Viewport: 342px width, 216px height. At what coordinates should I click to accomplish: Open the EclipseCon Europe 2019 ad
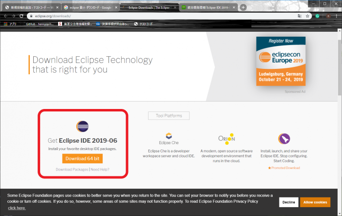[x=281, y=61]
